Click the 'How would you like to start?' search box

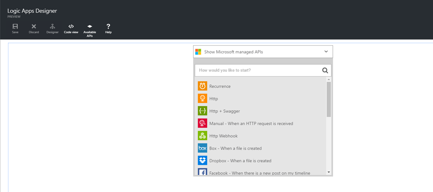click(x=257, y=70)
